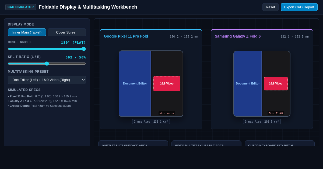This screenshot has width=323, height=169.
Task: Click the Pixel 11 Pro Fold spec line
Action: click(x=43, y=96)
